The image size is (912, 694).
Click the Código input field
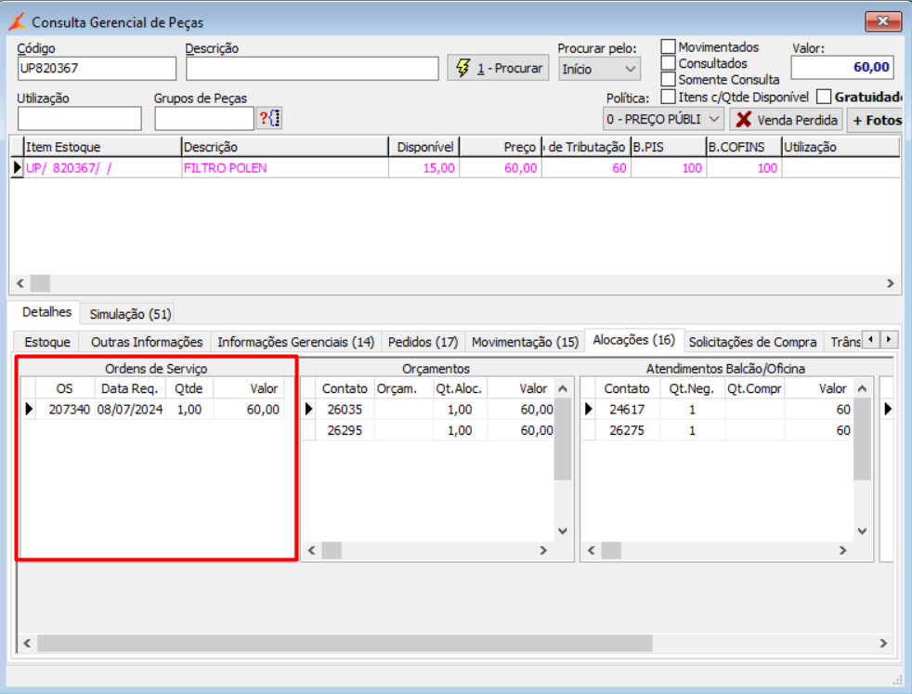pyautogui.click(x=97, y=69)
